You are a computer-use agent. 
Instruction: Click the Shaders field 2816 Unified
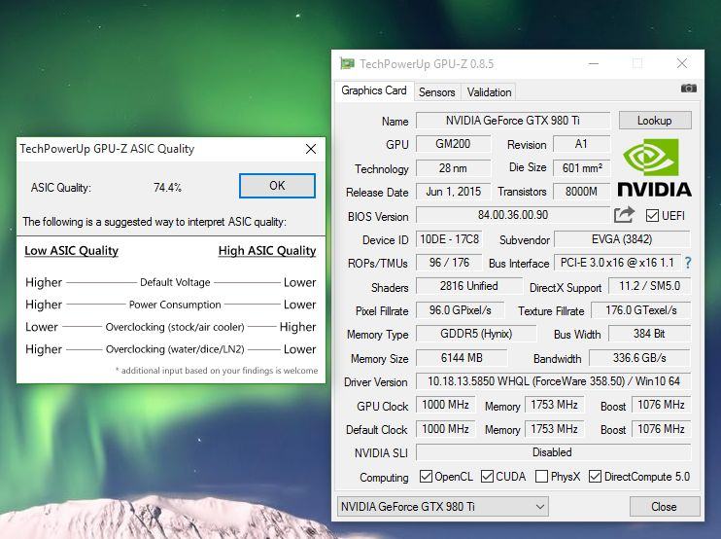pos(469,286)
